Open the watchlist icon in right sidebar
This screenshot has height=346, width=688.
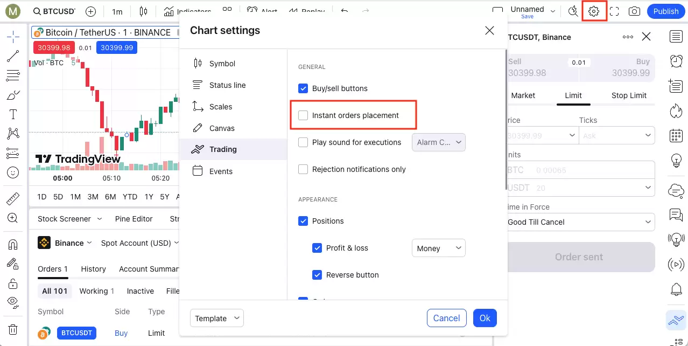676,36
